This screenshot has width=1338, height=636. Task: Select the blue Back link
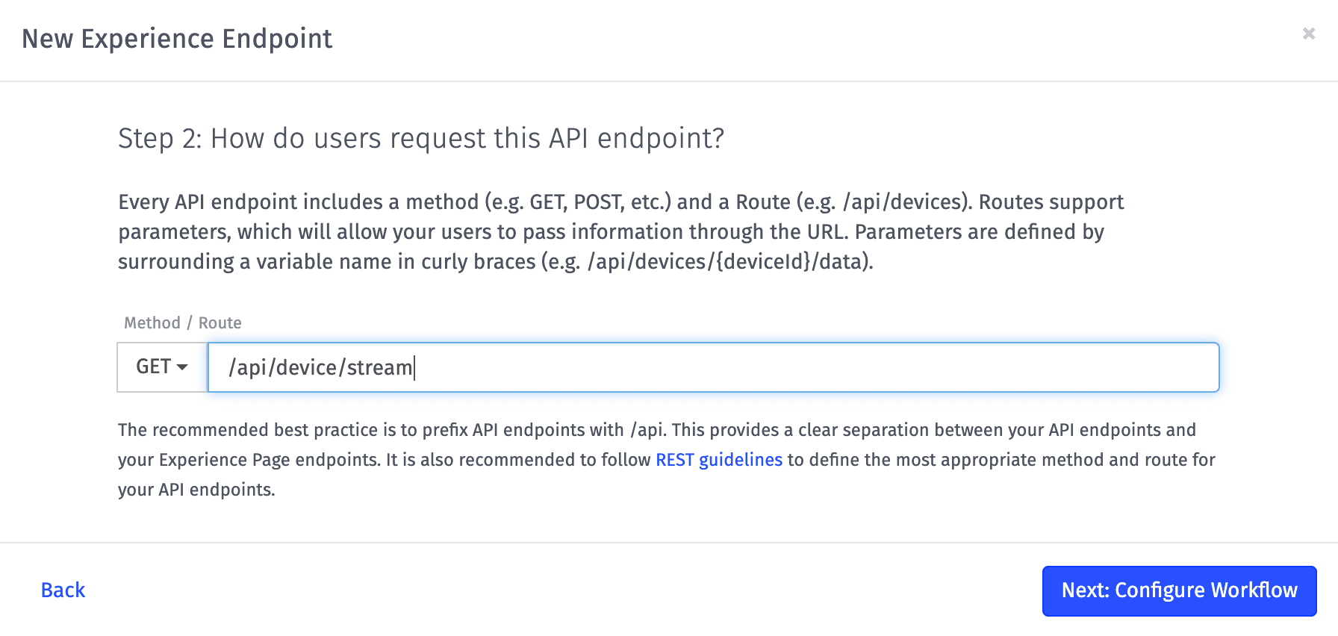coord(63,590)
